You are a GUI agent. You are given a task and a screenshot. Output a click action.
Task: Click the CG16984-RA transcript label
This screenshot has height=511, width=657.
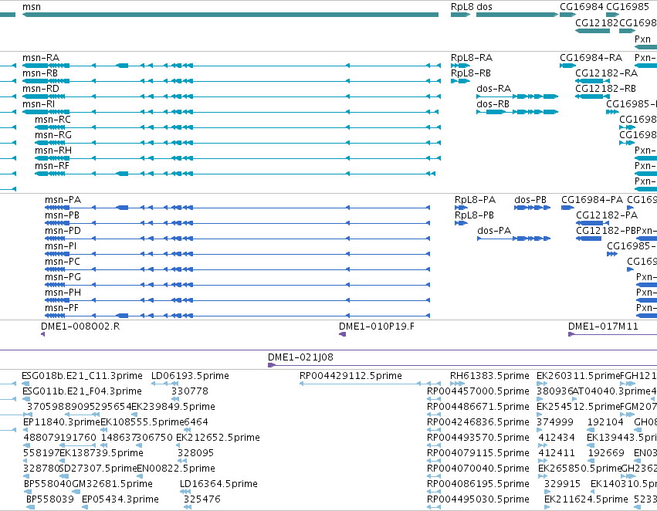(591, 57)
